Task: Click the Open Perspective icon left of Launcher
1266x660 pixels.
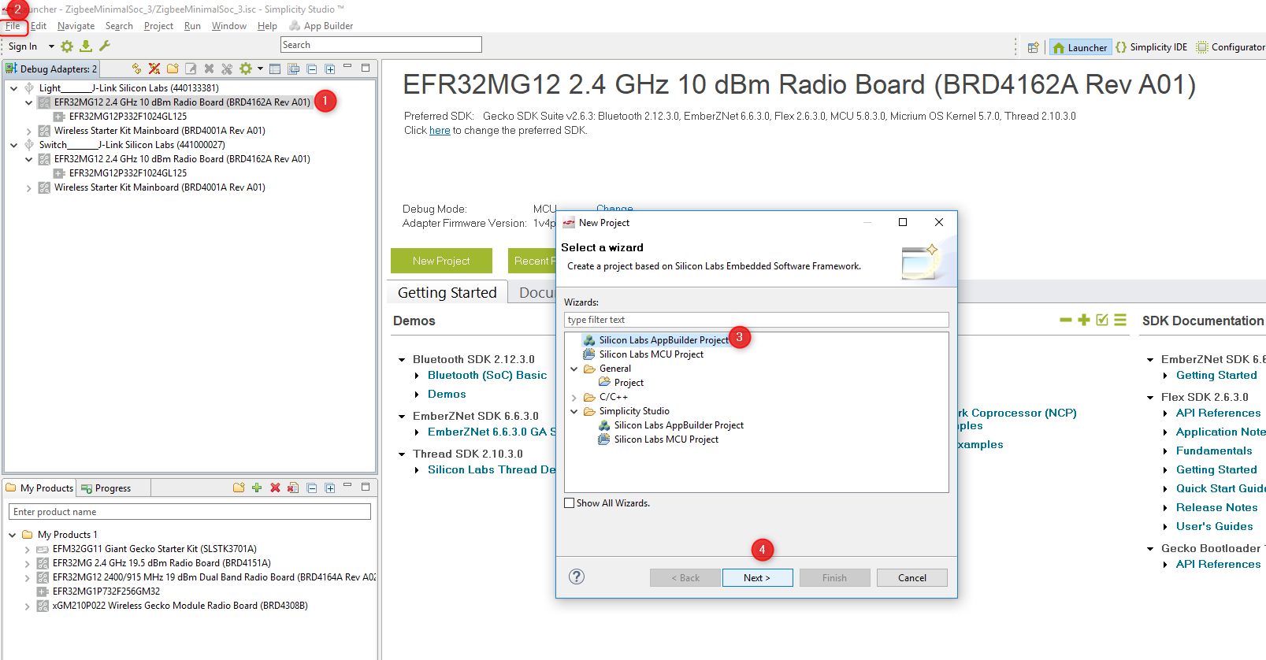Action: 1033,47
